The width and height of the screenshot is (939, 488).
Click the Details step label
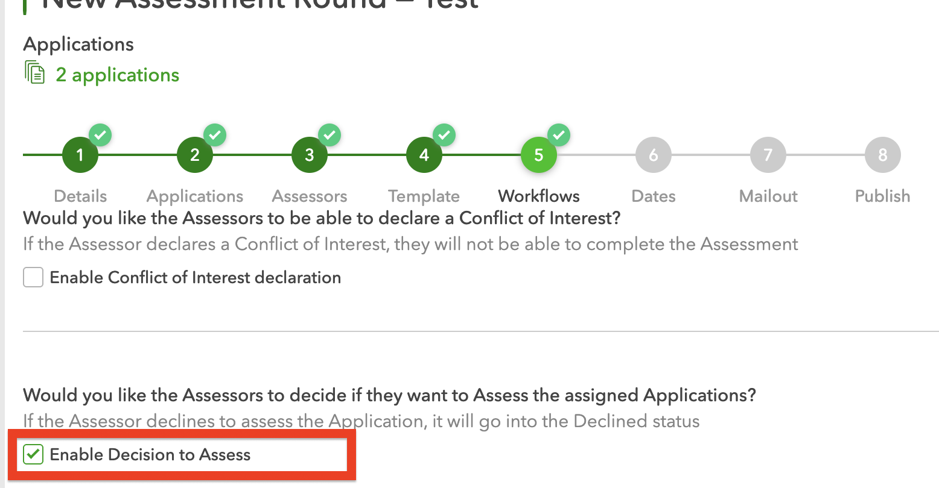coord(80,196)
